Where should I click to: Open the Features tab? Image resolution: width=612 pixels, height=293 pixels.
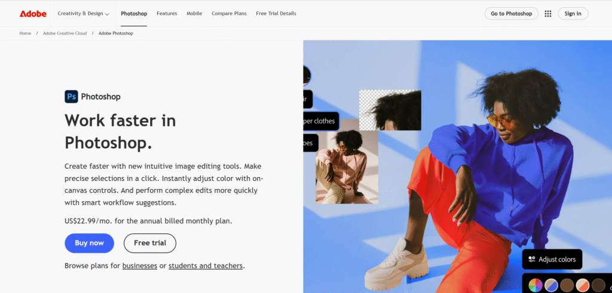[x=167, y=14]
